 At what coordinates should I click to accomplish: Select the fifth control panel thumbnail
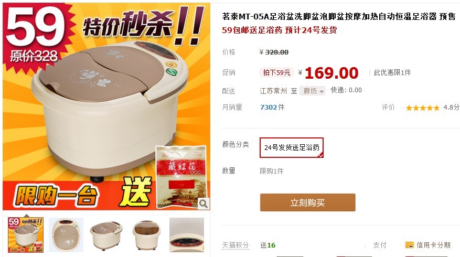(x=187, y=235)
